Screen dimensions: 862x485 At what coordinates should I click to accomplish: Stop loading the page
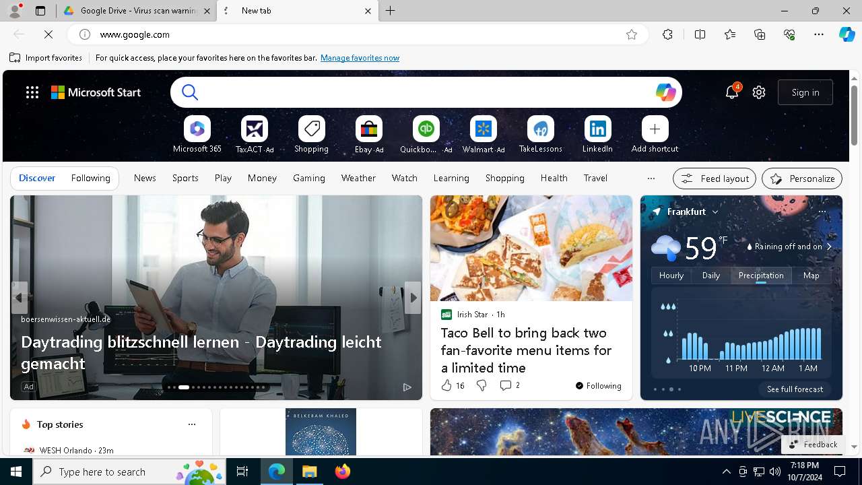(48, 34)
